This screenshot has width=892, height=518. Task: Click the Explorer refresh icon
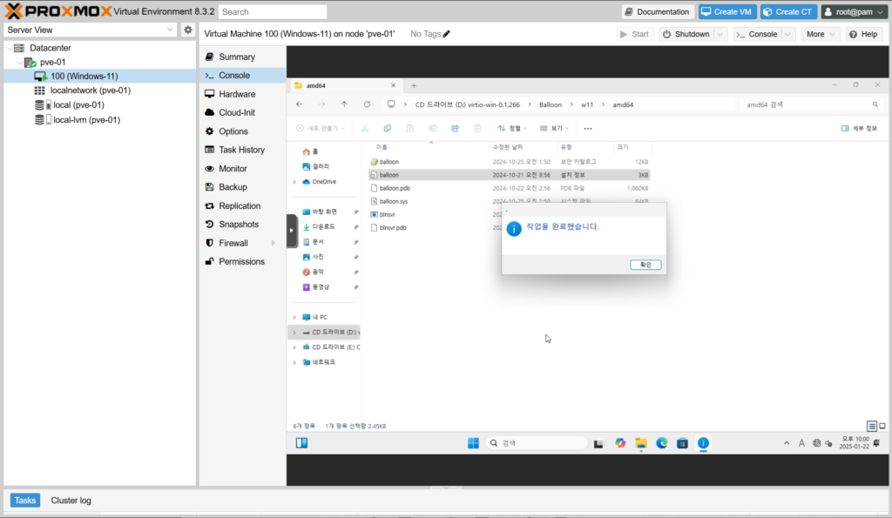coord(367,104)
